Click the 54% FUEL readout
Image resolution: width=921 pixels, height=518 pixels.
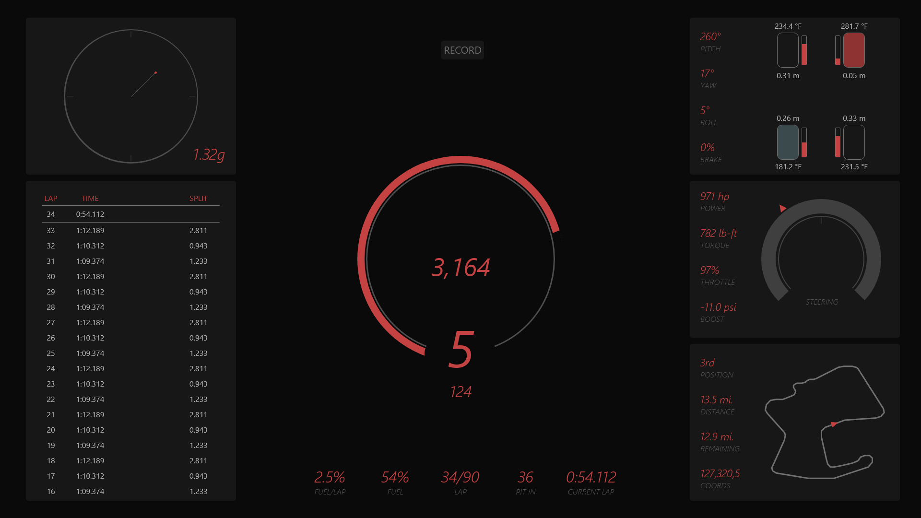395,478
